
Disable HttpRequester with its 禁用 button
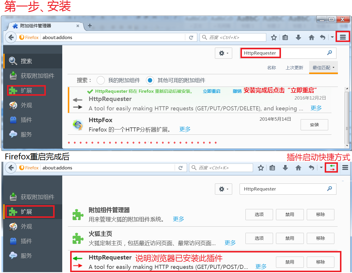(289, 262)
